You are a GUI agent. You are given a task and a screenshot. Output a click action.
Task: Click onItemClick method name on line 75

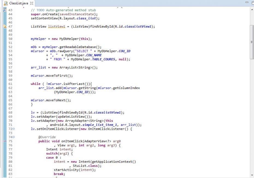point(72,141)
